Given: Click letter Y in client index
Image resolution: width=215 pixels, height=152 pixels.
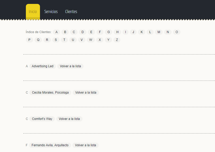Looking at the screenshot, I should [x=108, y=40].
